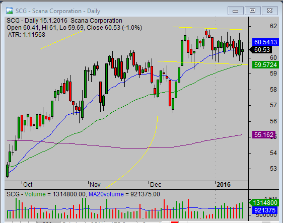This screenshot has height=223, width=283.
Task: Click the last green volume bar
Action: (x=243, y=210)
